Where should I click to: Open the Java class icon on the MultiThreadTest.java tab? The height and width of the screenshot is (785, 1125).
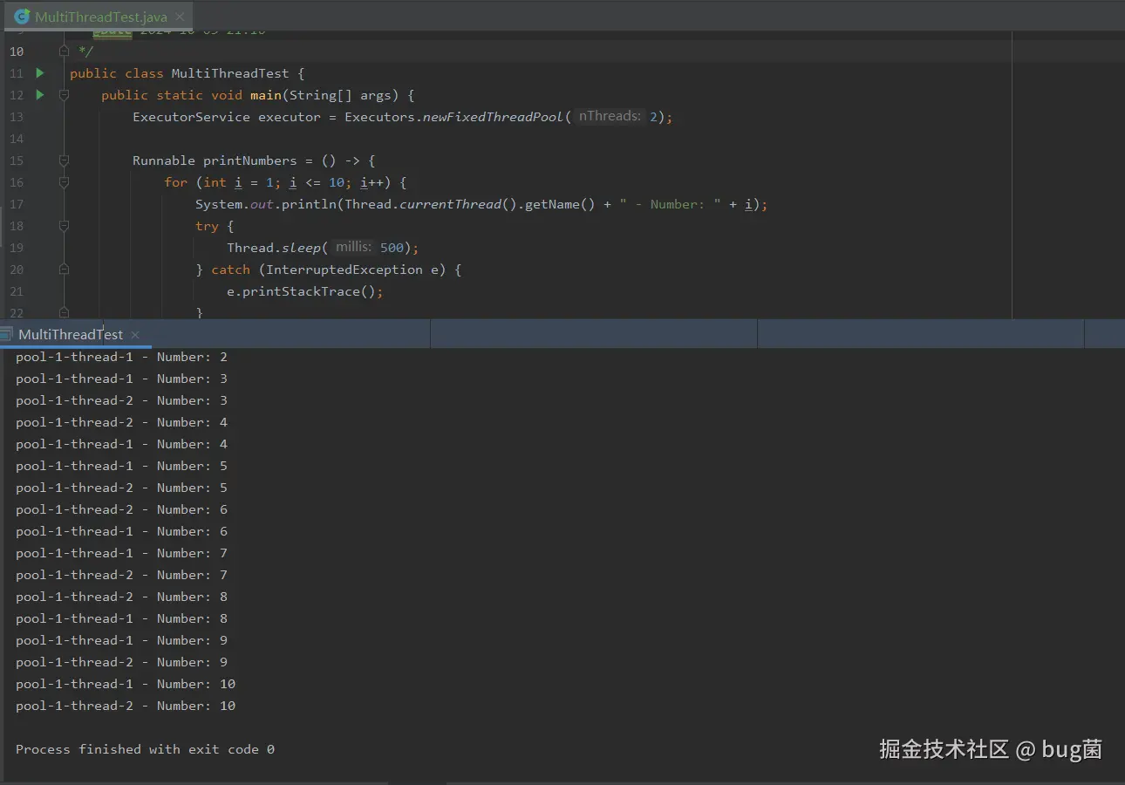(22, 17)
